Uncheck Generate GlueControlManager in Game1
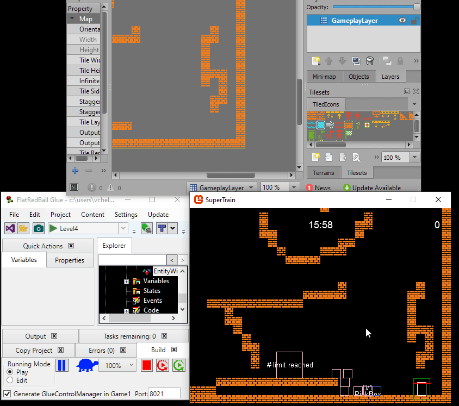Image resolution: width=459 pixels, height=406 pixels. tap(8, 393)
